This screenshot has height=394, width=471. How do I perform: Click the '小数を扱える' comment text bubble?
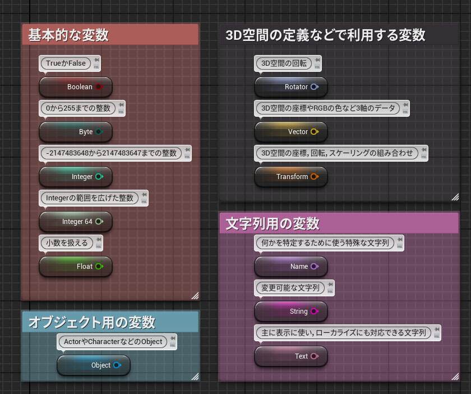pyautogui.click(x=66, y=243)
